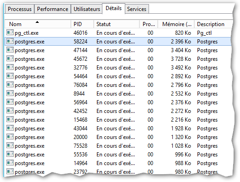Click the 1 320 Ko memory value
Viewport: 240px width, 182px height.
[x=181, y=137]
